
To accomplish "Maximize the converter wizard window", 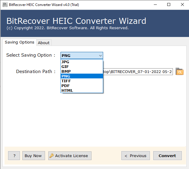I will point(169,4).
